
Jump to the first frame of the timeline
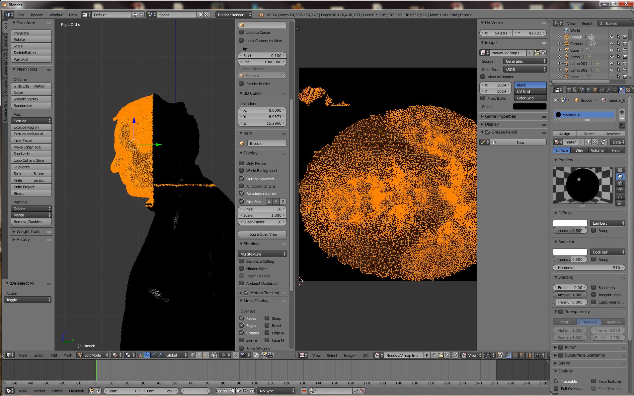(219, 391)
